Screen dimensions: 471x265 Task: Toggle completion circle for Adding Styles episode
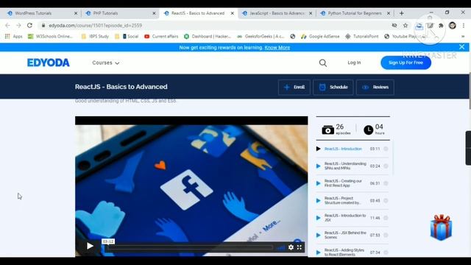(x=386, y=252)
